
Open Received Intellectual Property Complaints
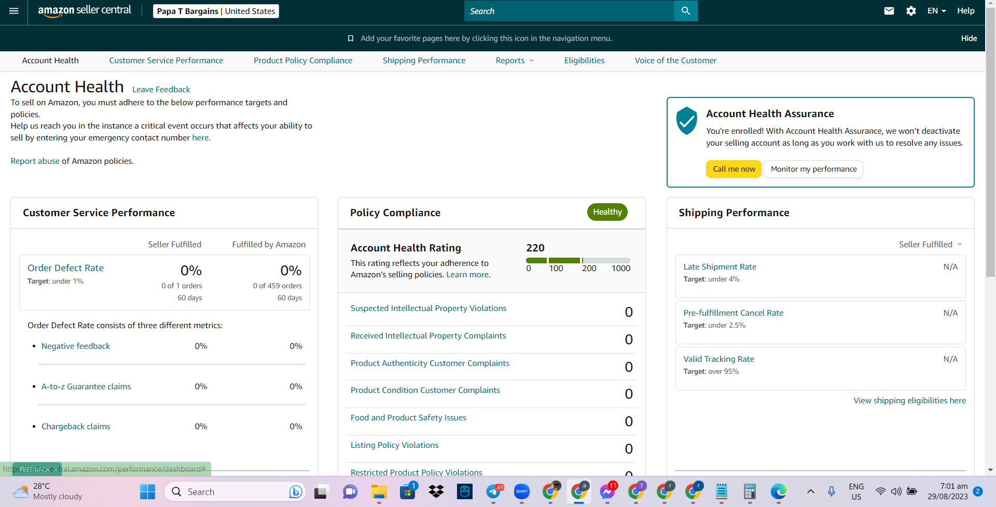[x=428, y=336]
